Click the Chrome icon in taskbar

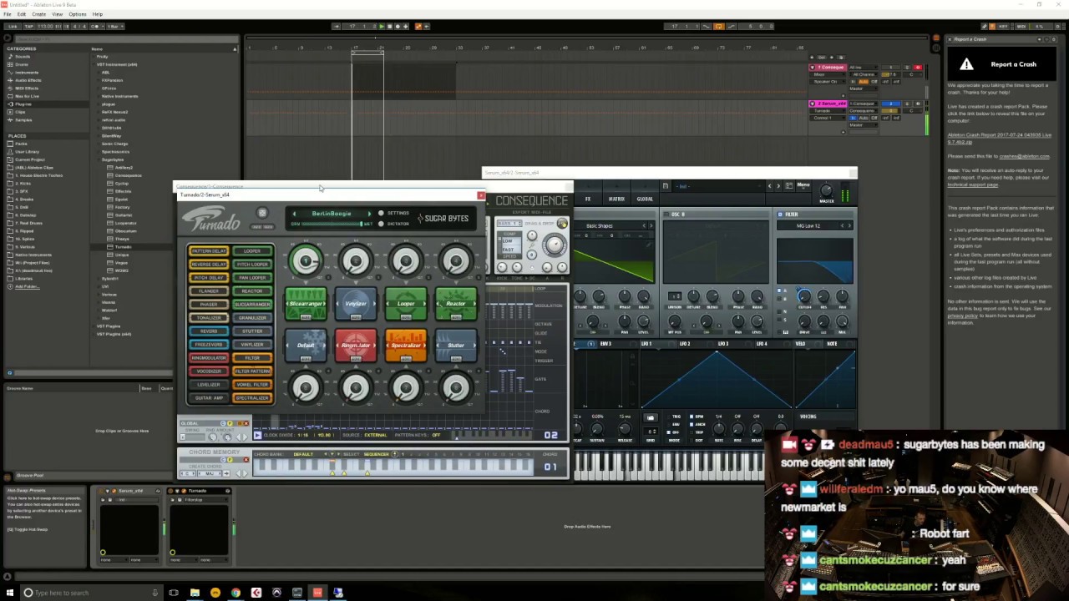236,593
